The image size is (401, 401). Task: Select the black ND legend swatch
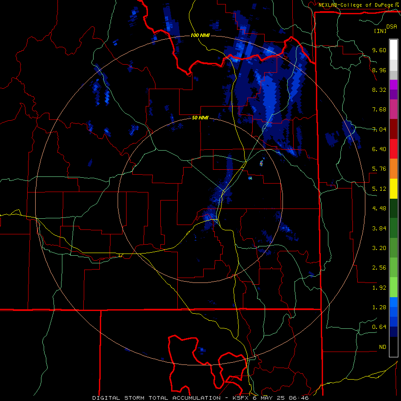point(393,347)
